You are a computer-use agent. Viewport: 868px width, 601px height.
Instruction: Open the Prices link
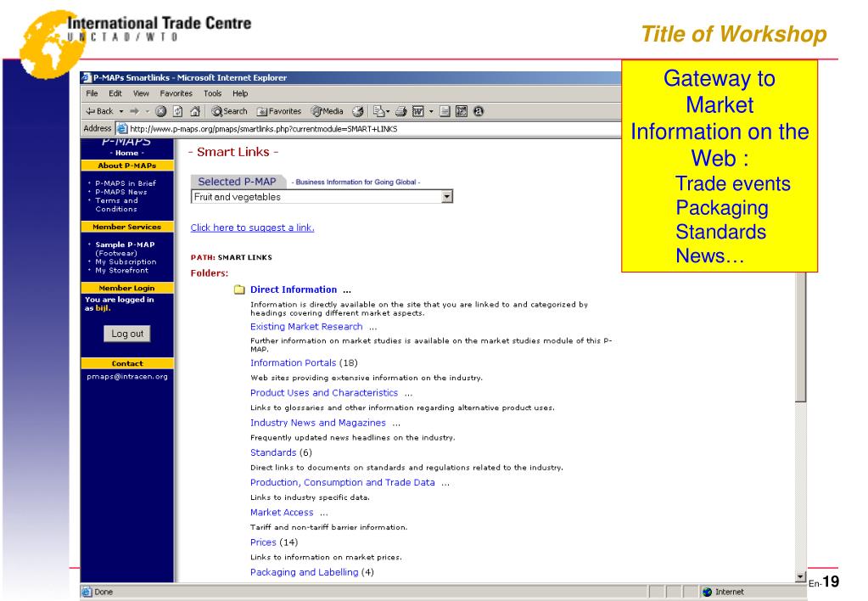tap(263, 542)
